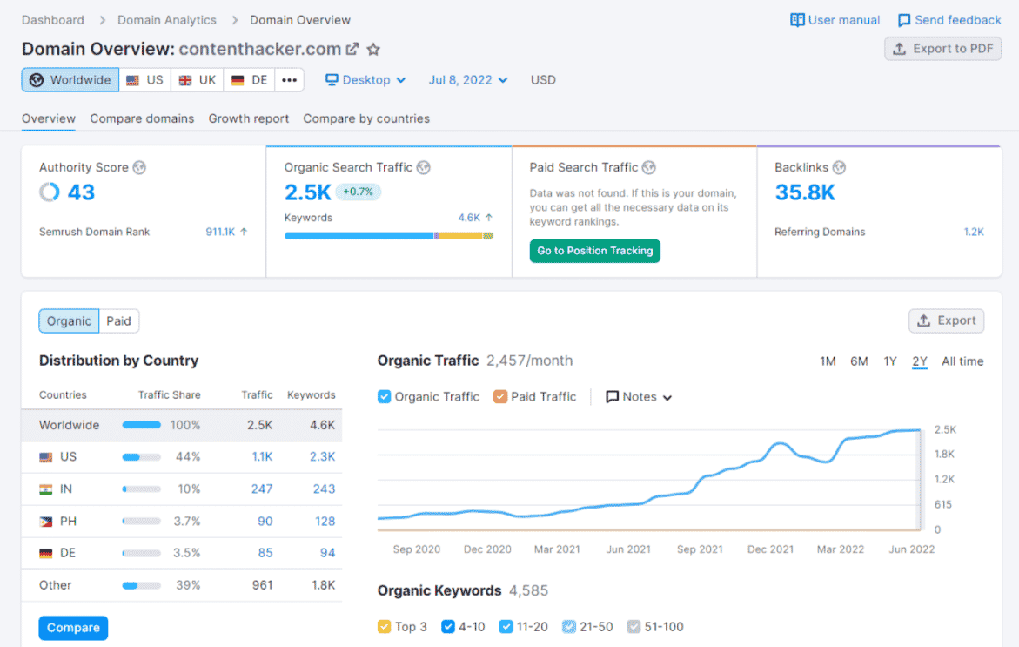Open more countries ellipsis menu
Screen dimensions: 1019x647
[x=289, y=80]
